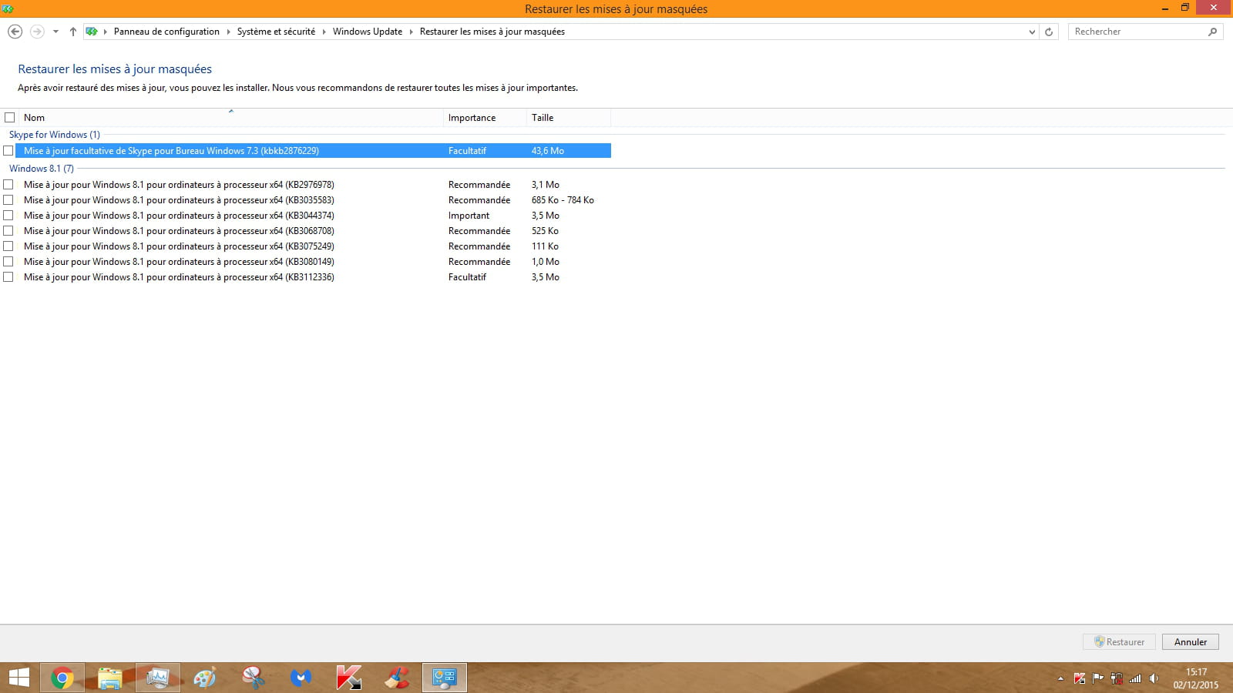
Task: Go to Windows Update breadcrumb
Action: coord(368,32)
